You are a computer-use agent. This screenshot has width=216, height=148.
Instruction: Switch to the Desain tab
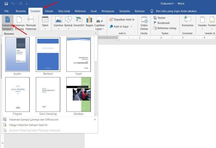[x=49, y=11]
